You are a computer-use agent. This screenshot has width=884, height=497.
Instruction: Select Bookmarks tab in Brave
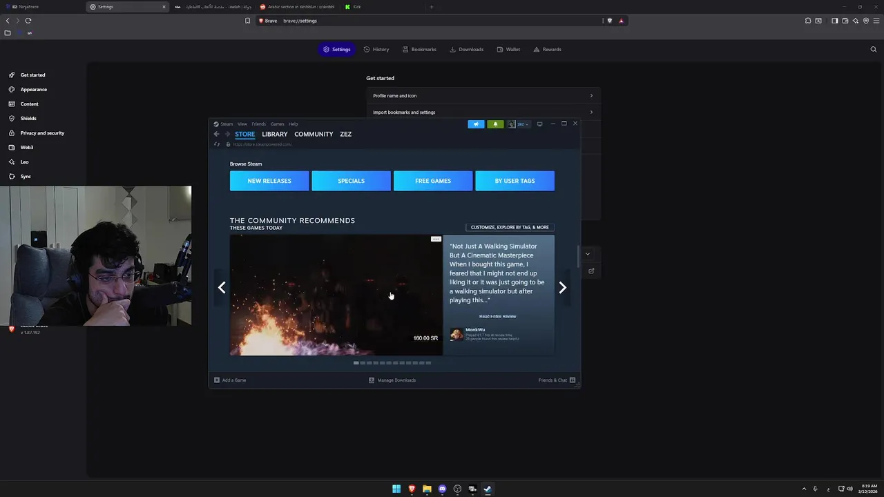point(419,49)
